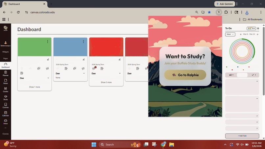Viewport: 265px width, 149px height.
Task: Open the Chrome extensions puzzle icon
Action: pos(226,12)
